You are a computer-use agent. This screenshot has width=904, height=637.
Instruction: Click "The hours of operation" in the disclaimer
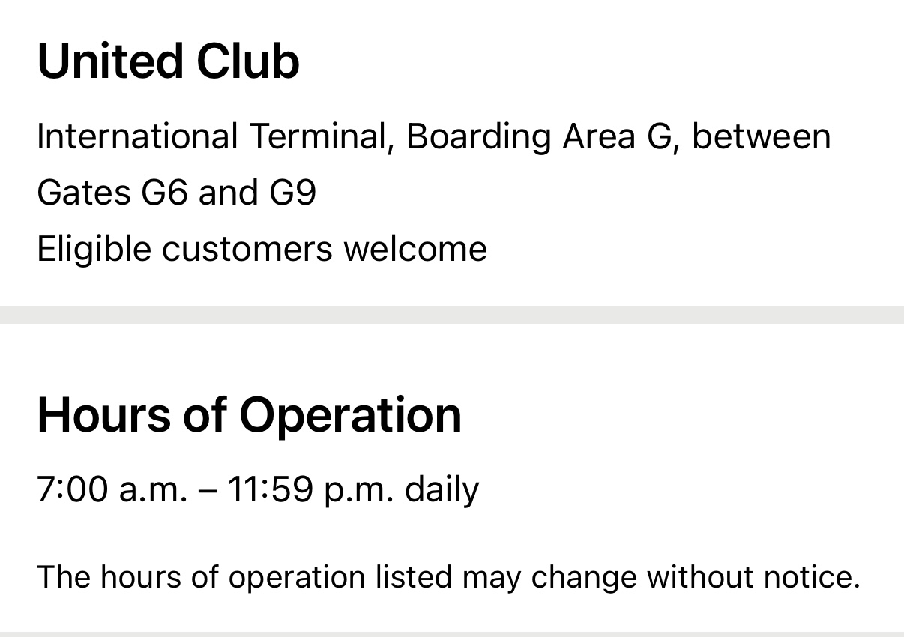tap(199, 577)
